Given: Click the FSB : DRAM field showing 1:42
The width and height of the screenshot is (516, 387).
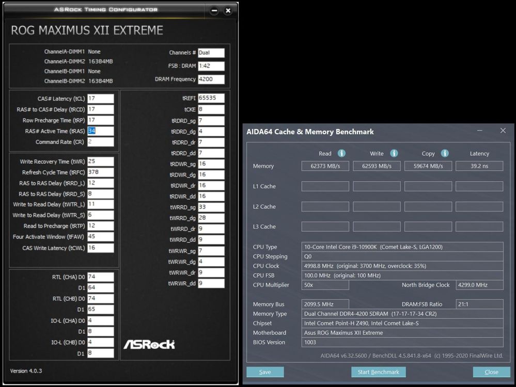Looking at the screenshot, I should click(x=211, y=66).
